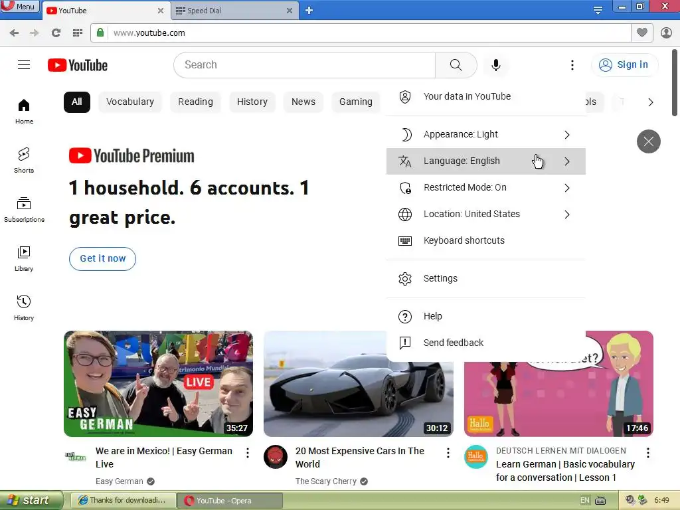
Task: Close the Speed Dial tab
Action: (x=290, y=11)
